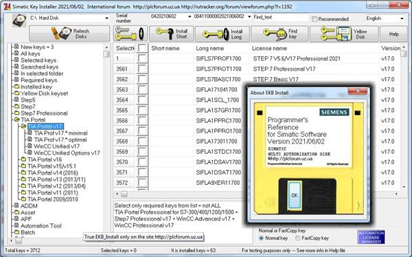
Task: Sort by the License name column header
Action: [269, 48]
